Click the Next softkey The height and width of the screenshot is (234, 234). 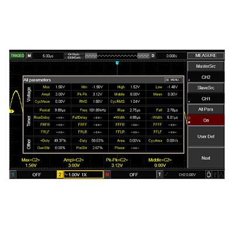click(206, 158)
